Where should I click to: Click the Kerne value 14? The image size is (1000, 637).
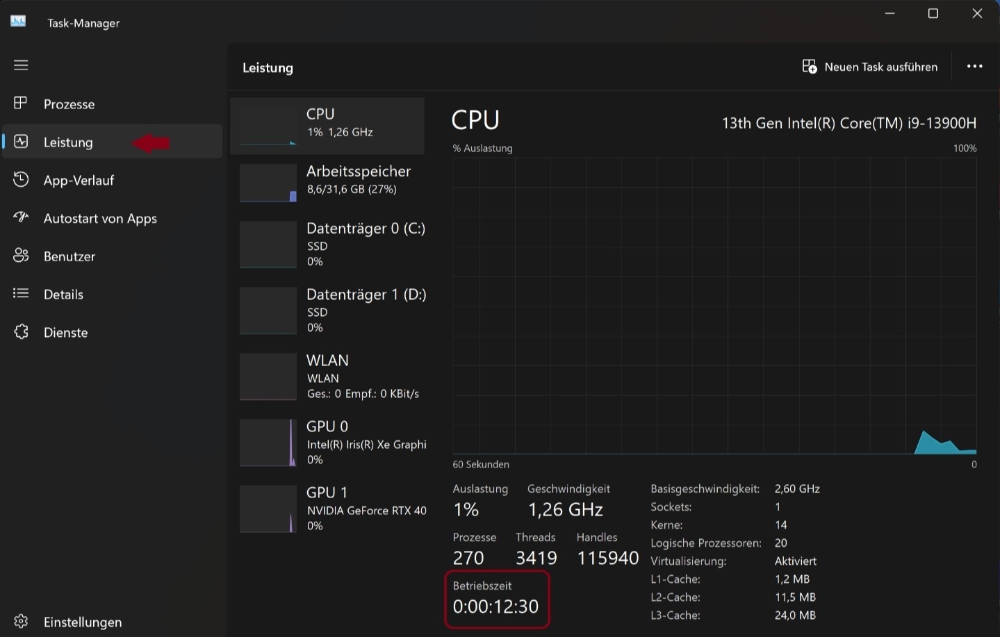pos(781,525)
